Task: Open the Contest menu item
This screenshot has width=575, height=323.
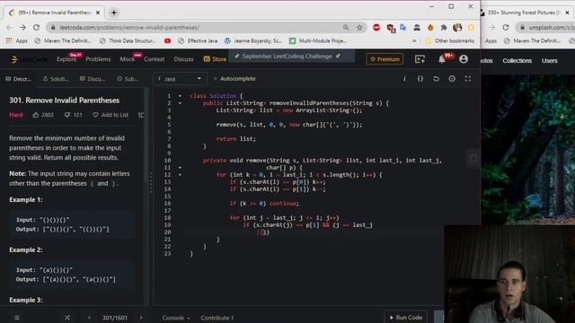Action: pyautogui.click(x=154, y=59)
